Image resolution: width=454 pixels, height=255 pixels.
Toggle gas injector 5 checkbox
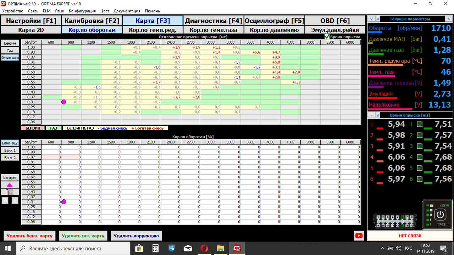[x=420, y=168]
